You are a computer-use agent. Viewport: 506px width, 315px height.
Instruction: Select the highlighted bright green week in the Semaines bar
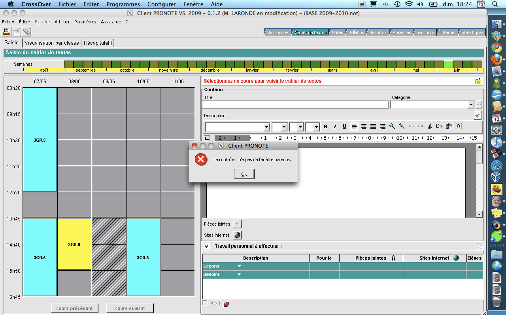tap(448, 64)
